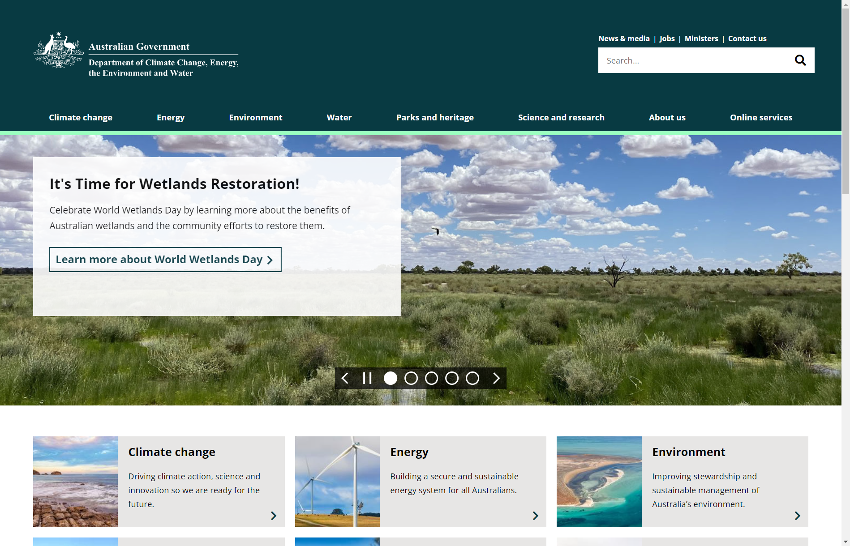Advance to the next carousel slide
This screenshot has width=850, height=546.
pyautogui.click(x=496, y=378)
